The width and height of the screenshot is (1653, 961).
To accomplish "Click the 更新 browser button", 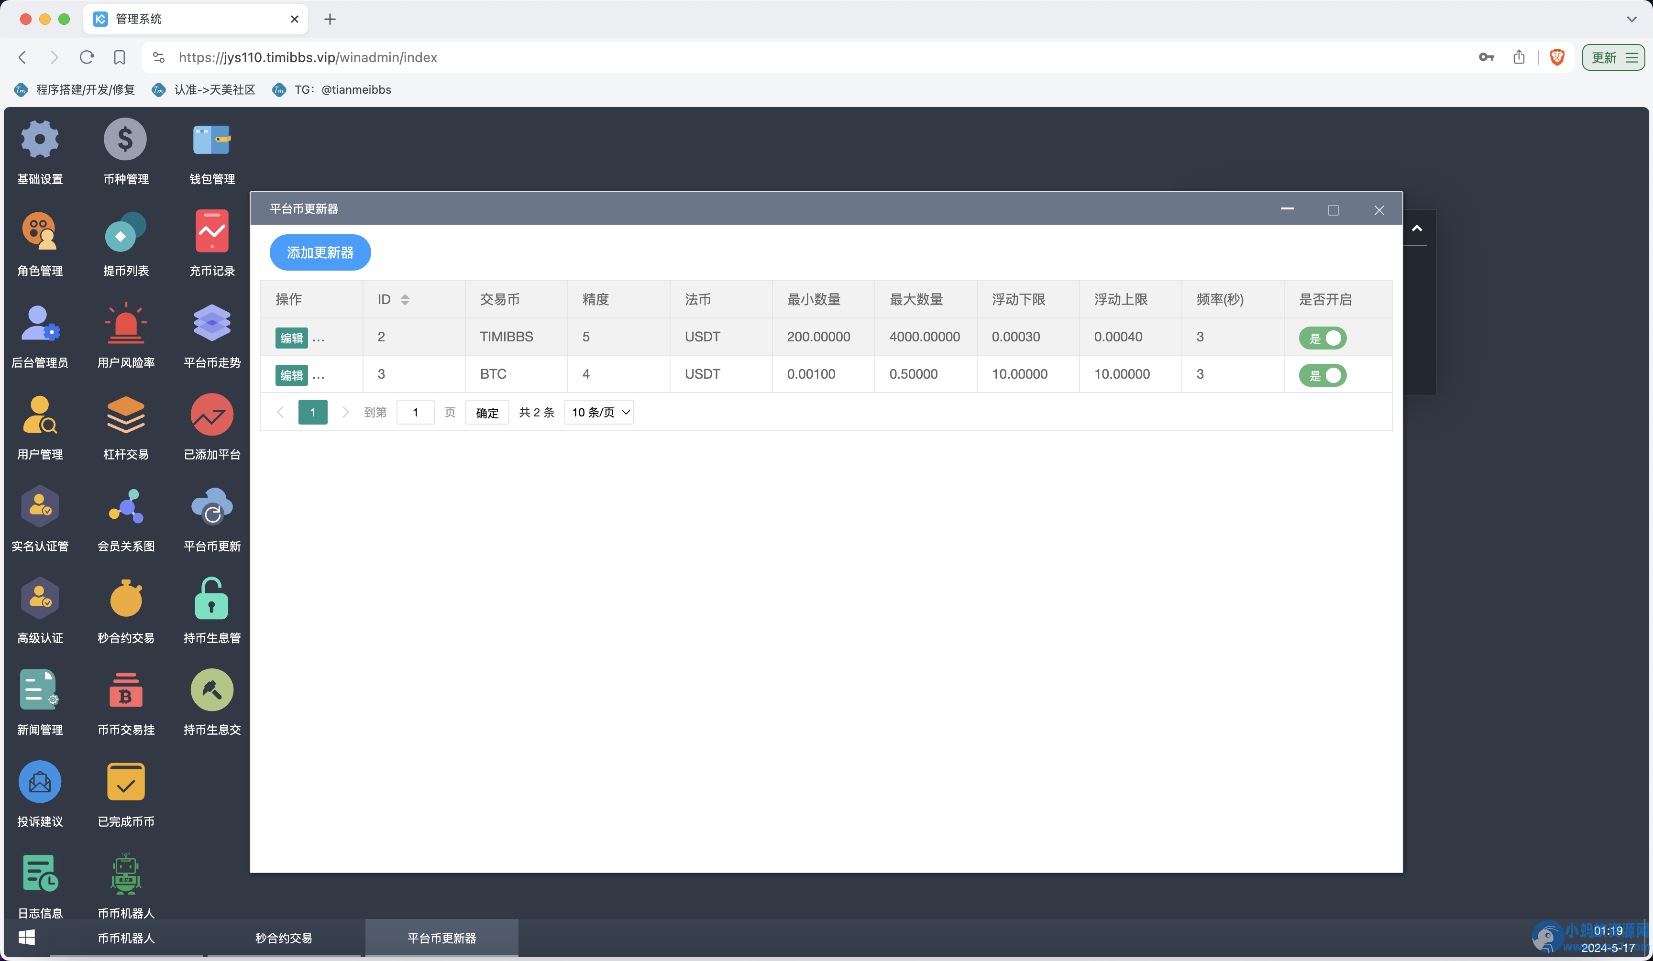I will pos(1613,58).
